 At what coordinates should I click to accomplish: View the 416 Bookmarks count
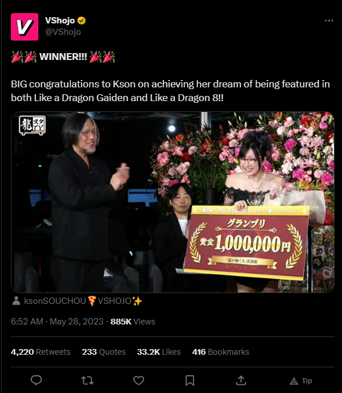point(221,352)
